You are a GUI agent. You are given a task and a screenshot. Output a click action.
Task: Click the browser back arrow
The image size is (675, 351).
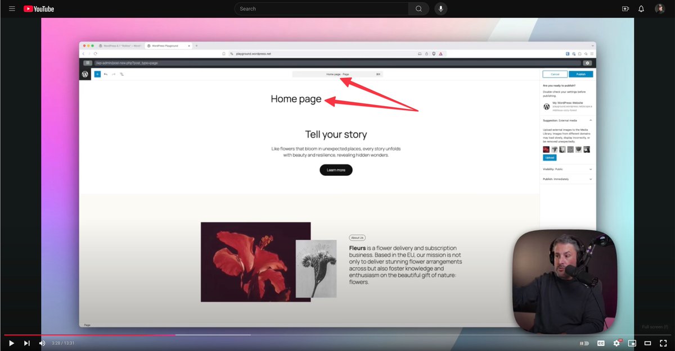tap(84, 53)
